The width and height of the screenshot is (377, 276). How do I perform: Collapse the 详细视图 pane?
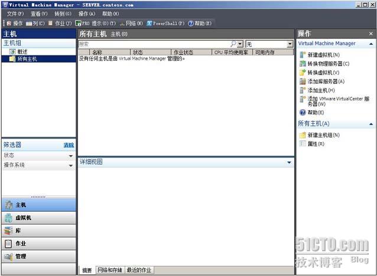[289, 163]
